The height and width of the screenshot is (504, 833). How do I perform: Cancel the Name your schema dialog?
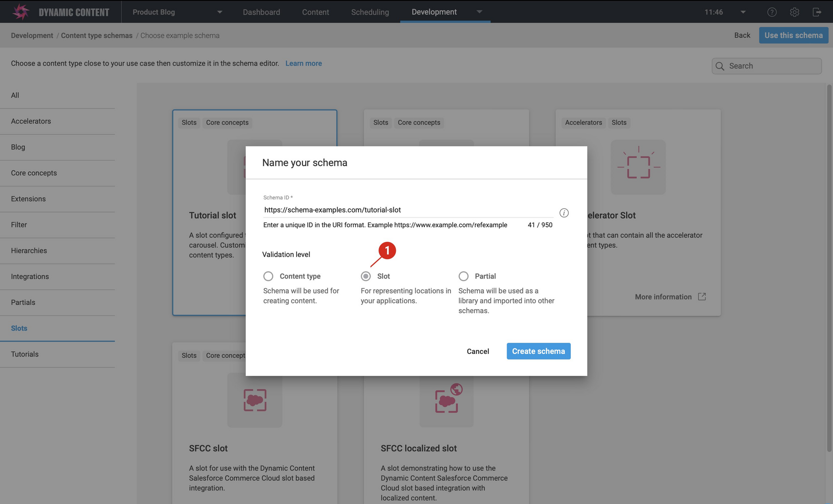click(x=478, y=351)
